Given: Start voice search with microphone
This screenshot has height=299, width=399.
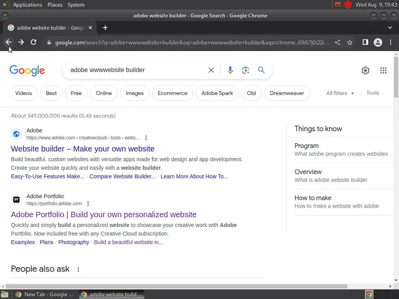Looking at the screenshot, I should (230, 70).
